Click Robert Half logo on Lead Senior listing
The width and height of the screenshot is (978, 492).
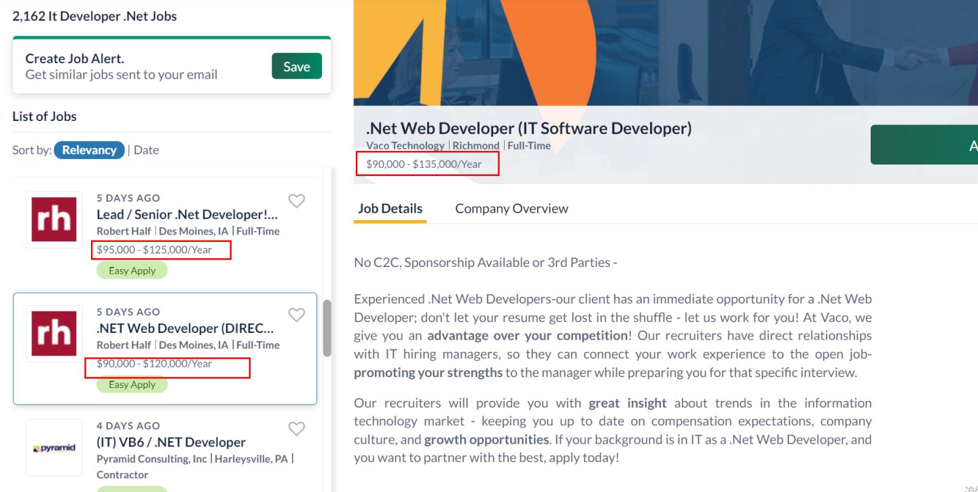[54, 219]
